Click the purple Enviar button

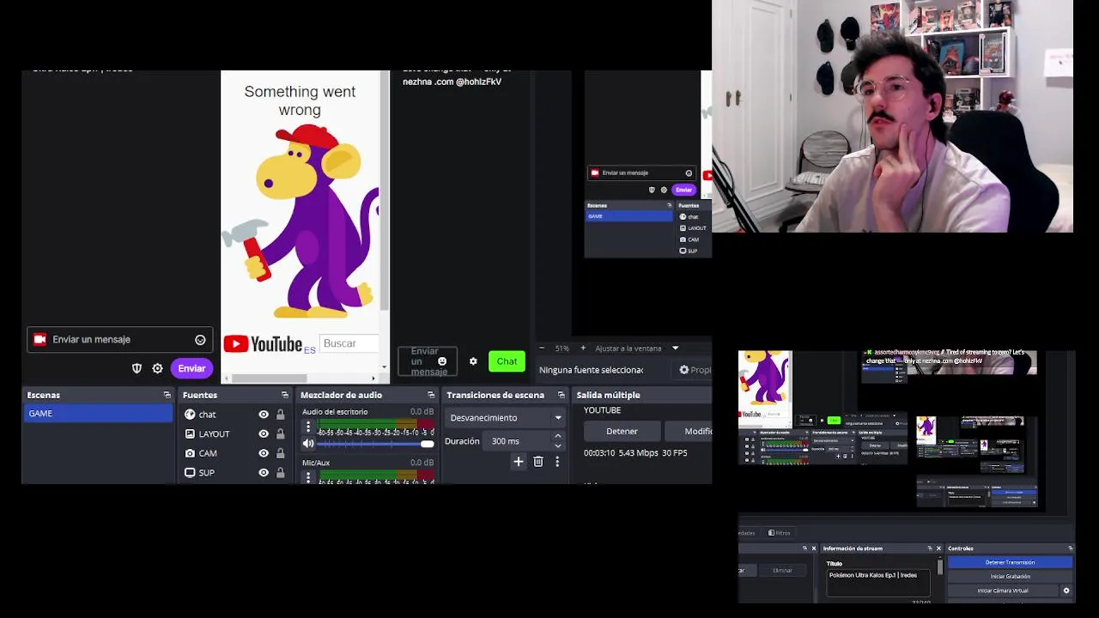pos(191,368)
